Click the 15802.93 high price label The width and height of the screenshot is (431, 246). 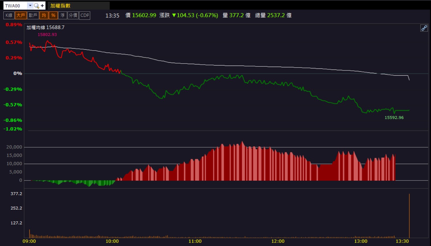pyautogui.click(x=47, y=35)
